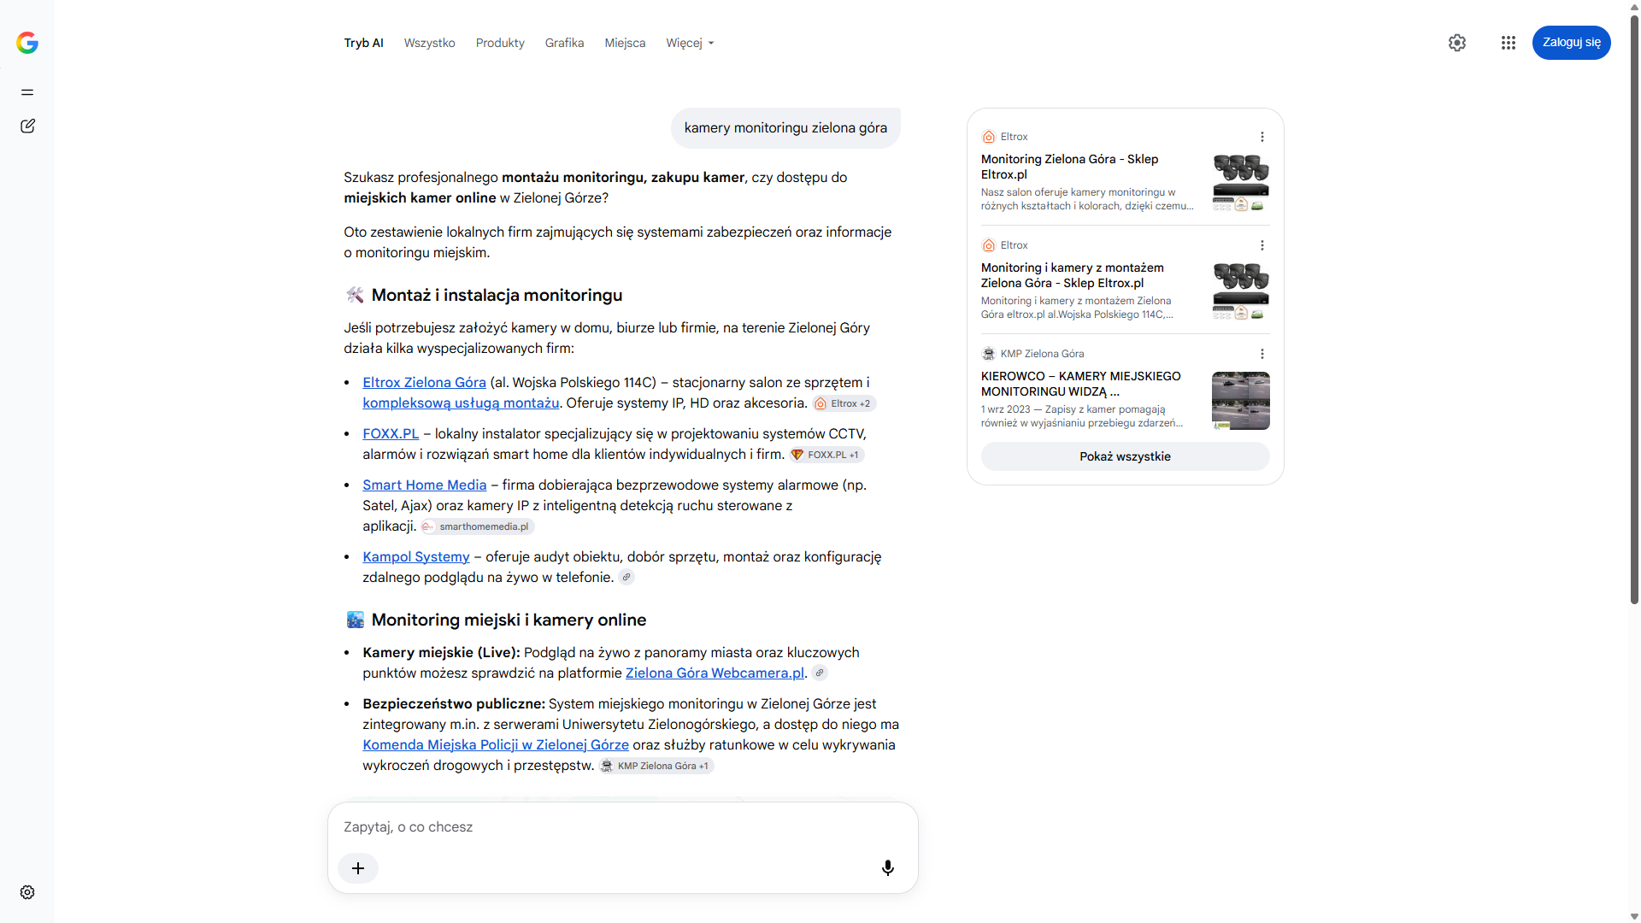Open the Monitoring i kamery z montażem Zielona Góra result
Image resolution: width=1641 pixels, height=923 pixels.
(1073, 275)
